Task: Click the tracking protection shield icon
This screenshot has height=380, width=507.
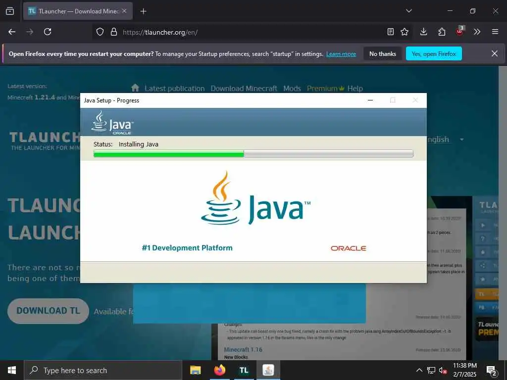Action: coord(100,32)
